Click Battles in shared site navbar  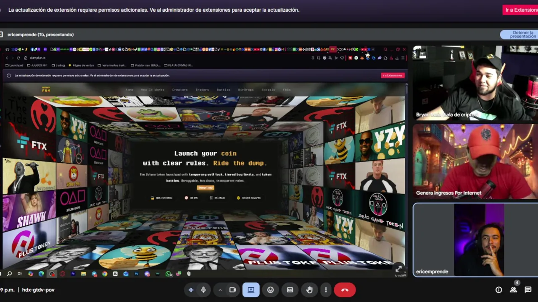224,90
